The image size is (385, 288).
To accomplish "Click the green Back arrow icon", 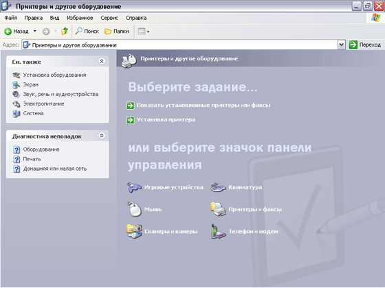I will click(x=8, y=32).
